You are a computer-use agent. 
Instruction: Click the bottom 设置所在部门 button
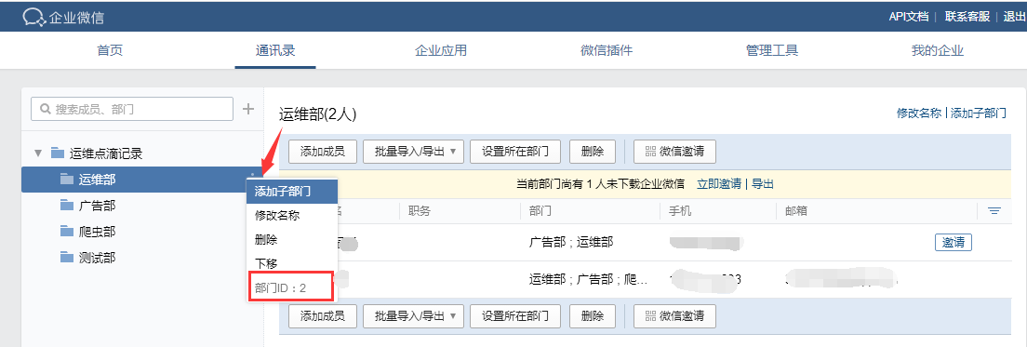pos(516,315)
